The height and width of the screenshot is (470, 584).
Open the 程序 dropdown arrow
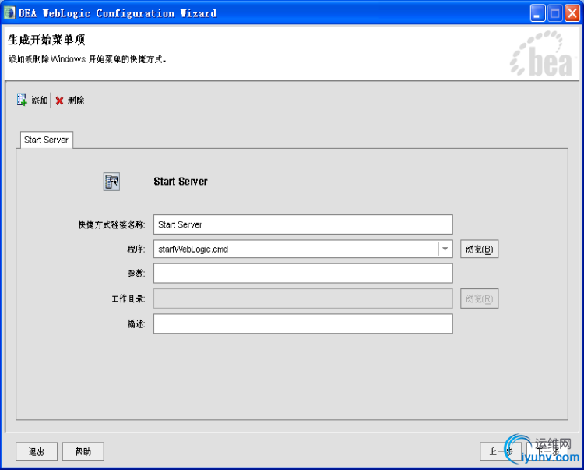pos(445,249)
